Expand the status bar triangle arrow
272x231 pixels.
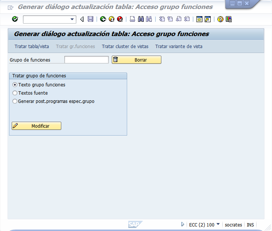(x=182, y=224)
